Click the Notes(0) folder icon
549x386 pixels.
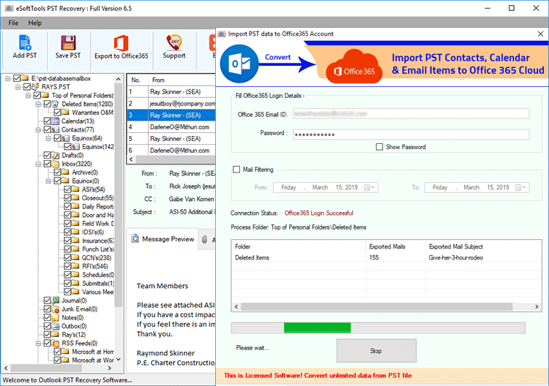(x=56, y=317)
